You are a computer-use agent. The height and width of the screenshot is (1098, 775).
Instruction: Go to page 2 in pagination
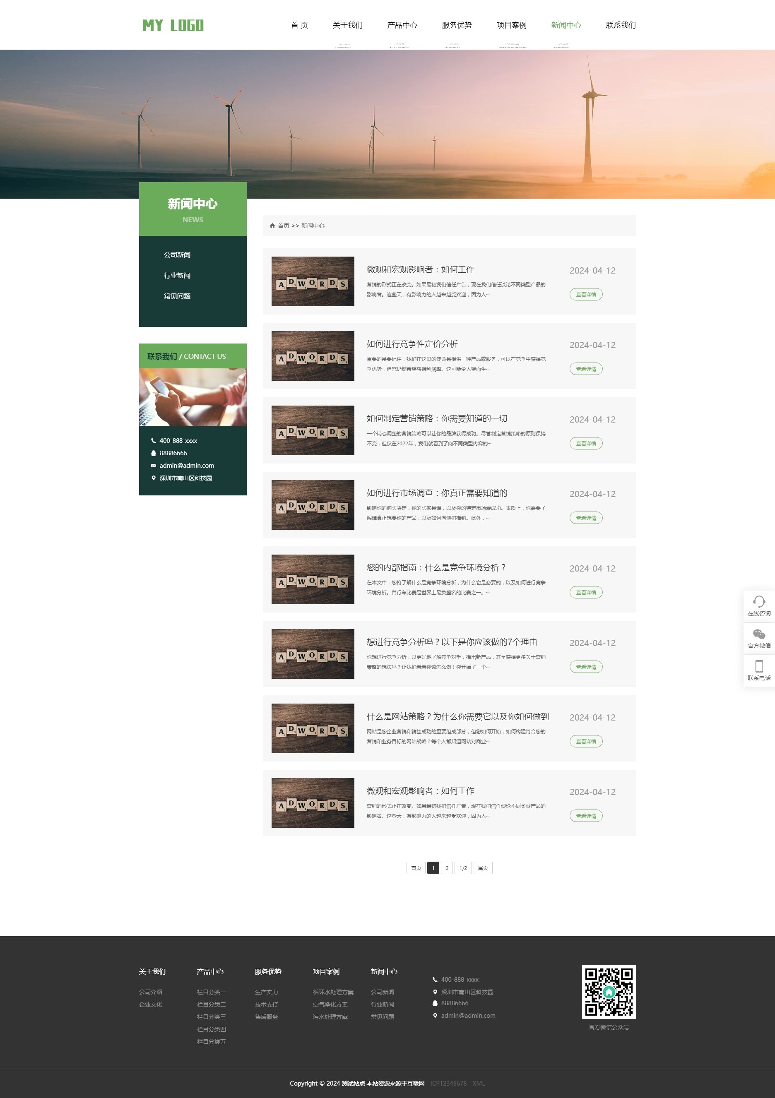(x=446, y=868)
